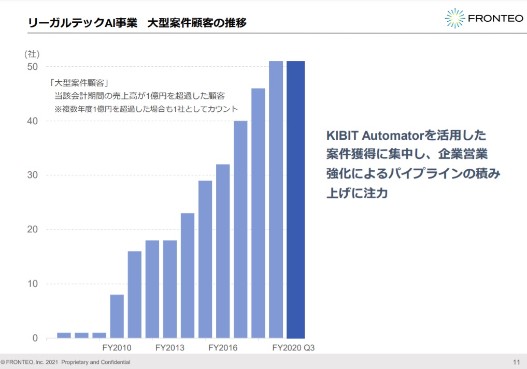Image resolution: width=527 pixels, height=369 pixels.
Task: Click the bar reaching exactly 40
Action: pyautogui.click(x=240, y=229)
